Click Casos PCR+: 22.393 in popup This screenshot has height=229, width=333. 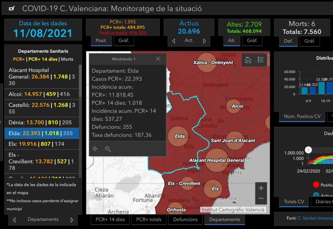[117, 79]
